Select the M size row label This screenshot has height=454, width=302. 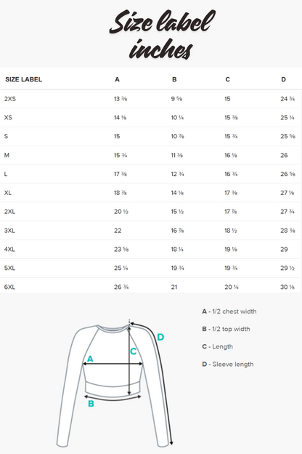click(x=7, y=155)
